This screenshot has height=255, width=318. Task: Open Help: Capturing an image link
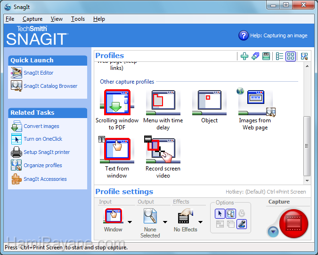pyautogui.click(x=278, y=35)
